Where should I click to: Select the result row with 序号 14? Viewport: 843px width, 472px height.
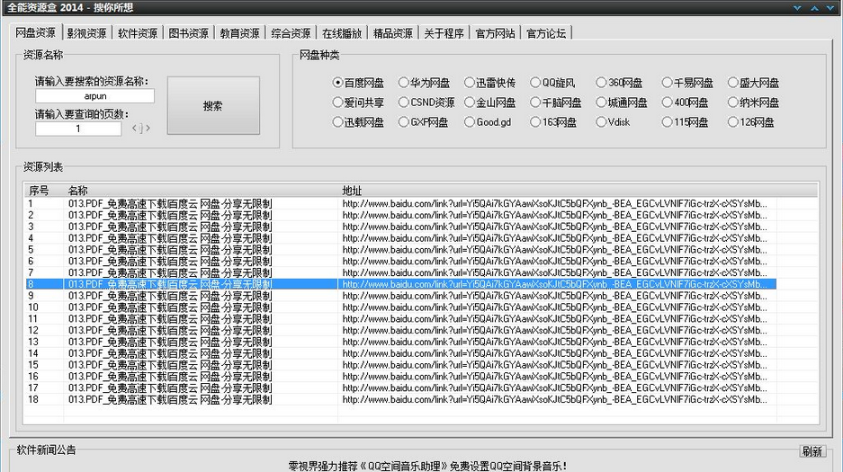(x=401, y=353)
